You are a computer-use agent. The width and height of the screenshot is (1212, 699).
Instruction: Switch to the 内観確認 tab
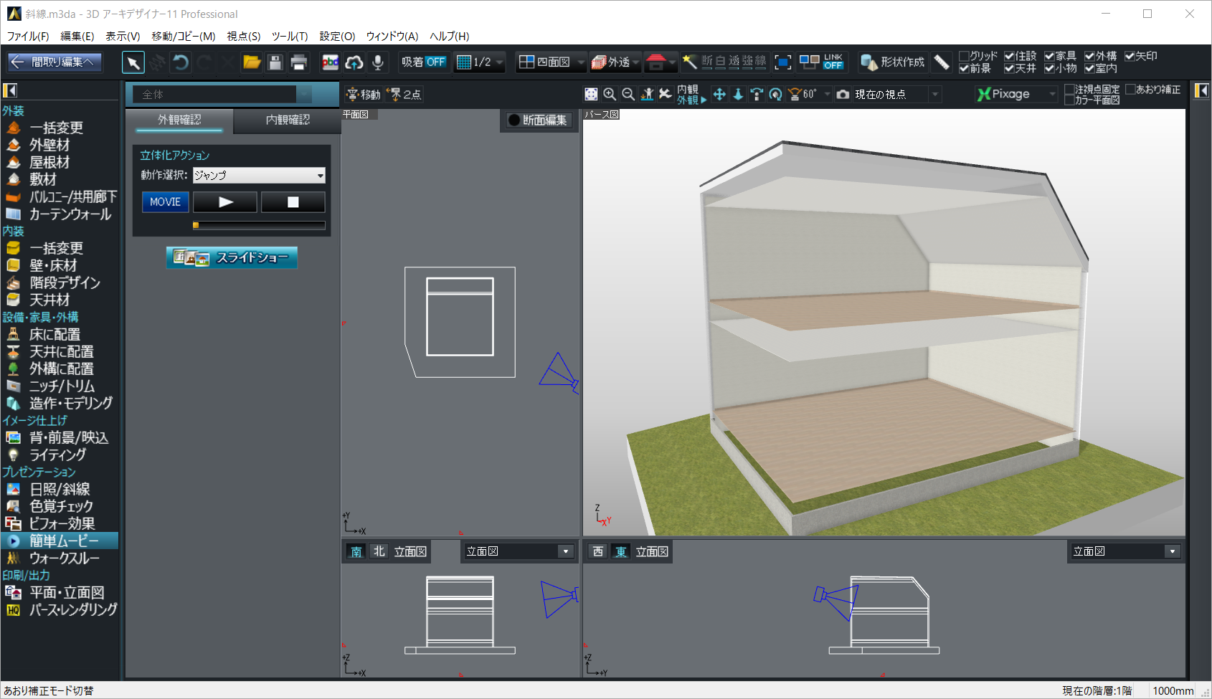(288, 120)
